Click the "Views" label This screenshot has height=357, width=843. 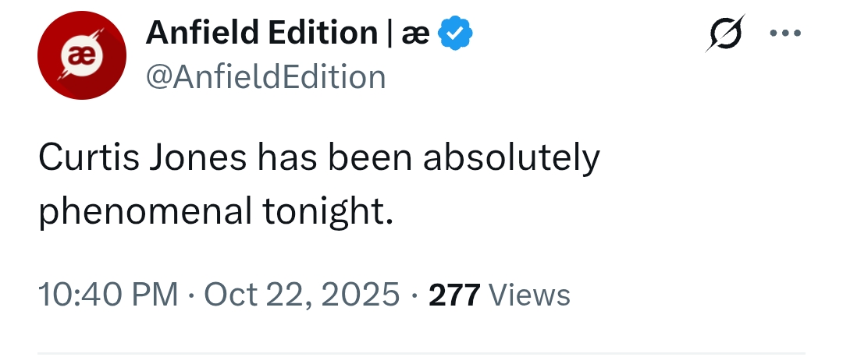[x=529, y=295]
